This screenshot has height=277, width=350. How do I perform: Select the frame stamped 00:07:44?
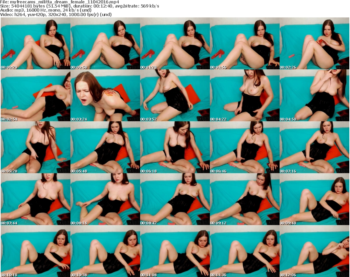(x=36, y=199)
